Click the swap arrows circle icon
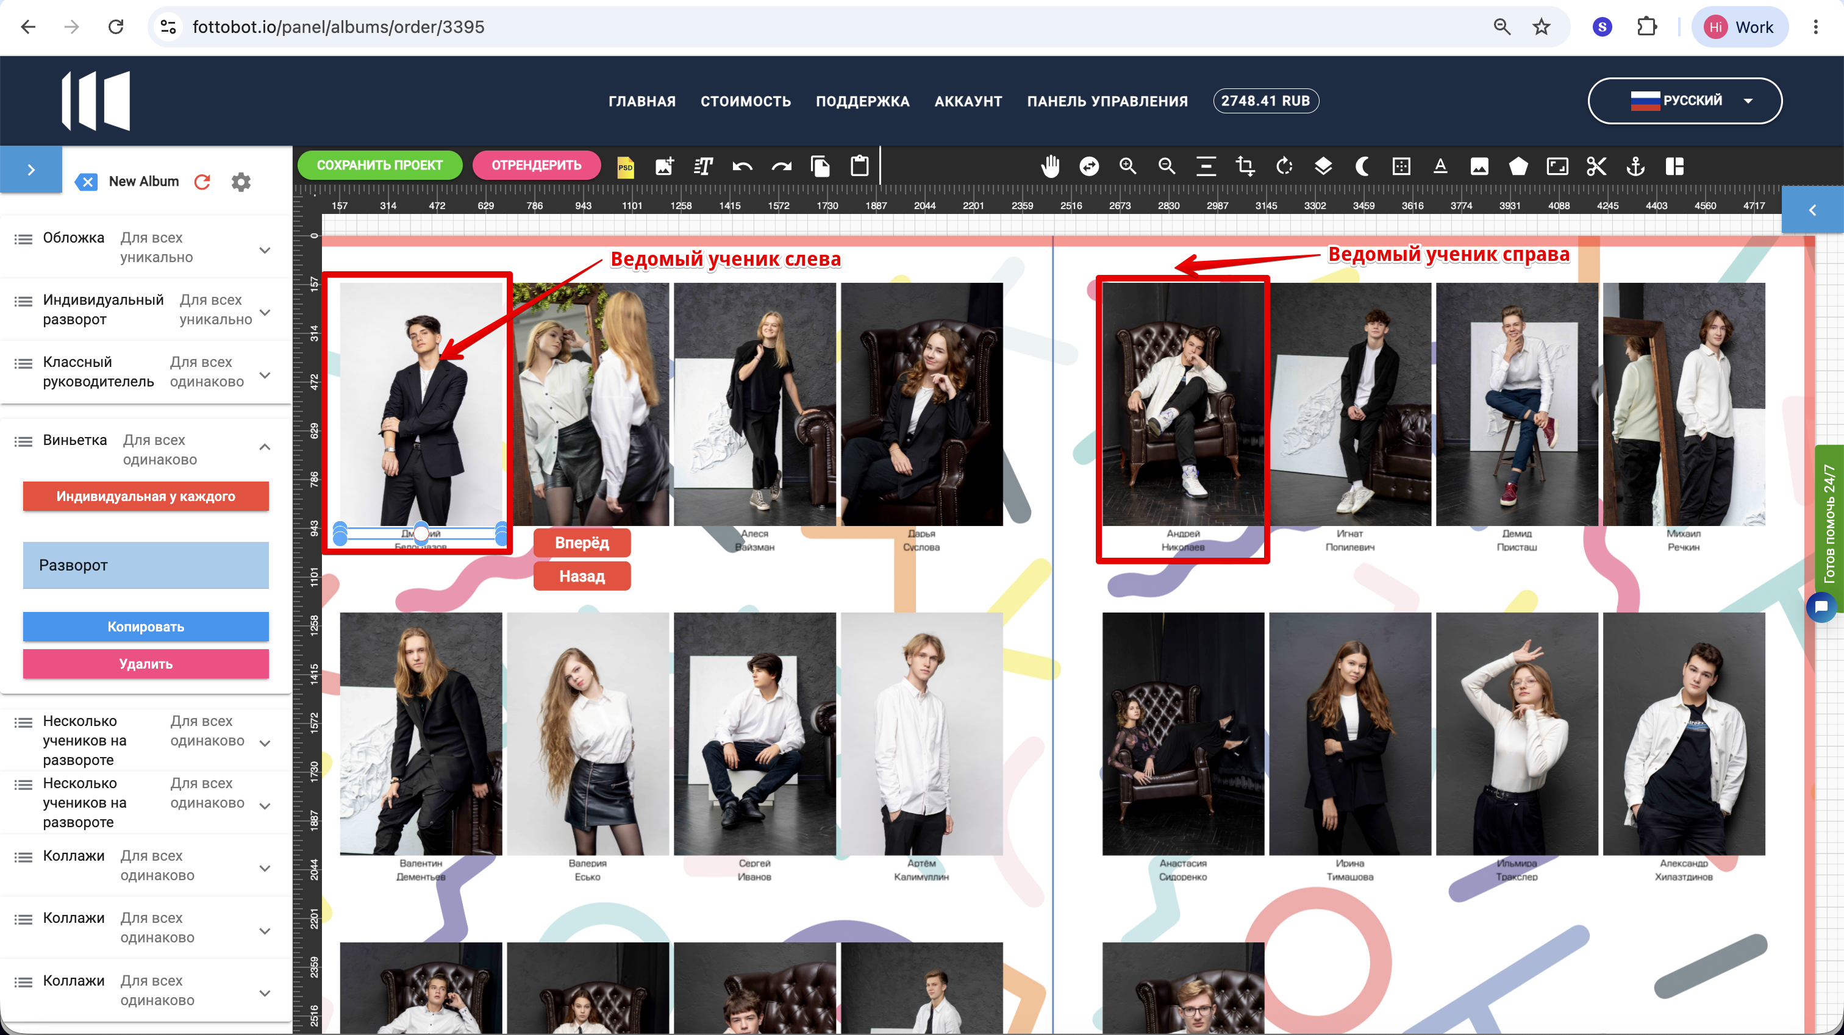This screenshot has height=1035, width=1844. point(1089,167)
